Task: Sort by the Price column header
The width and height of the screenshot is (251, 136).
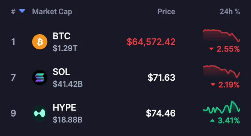Action: [x=166, y=12]
